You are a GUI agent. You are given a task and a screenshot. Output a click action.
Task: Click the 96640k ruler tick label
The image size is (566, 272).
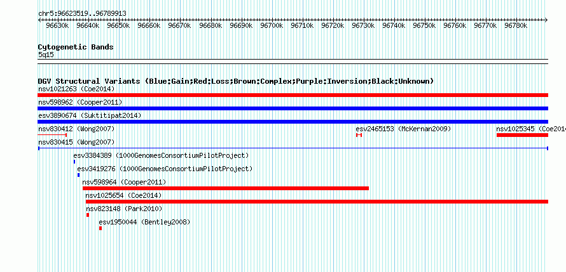click(x=88, y=25)
